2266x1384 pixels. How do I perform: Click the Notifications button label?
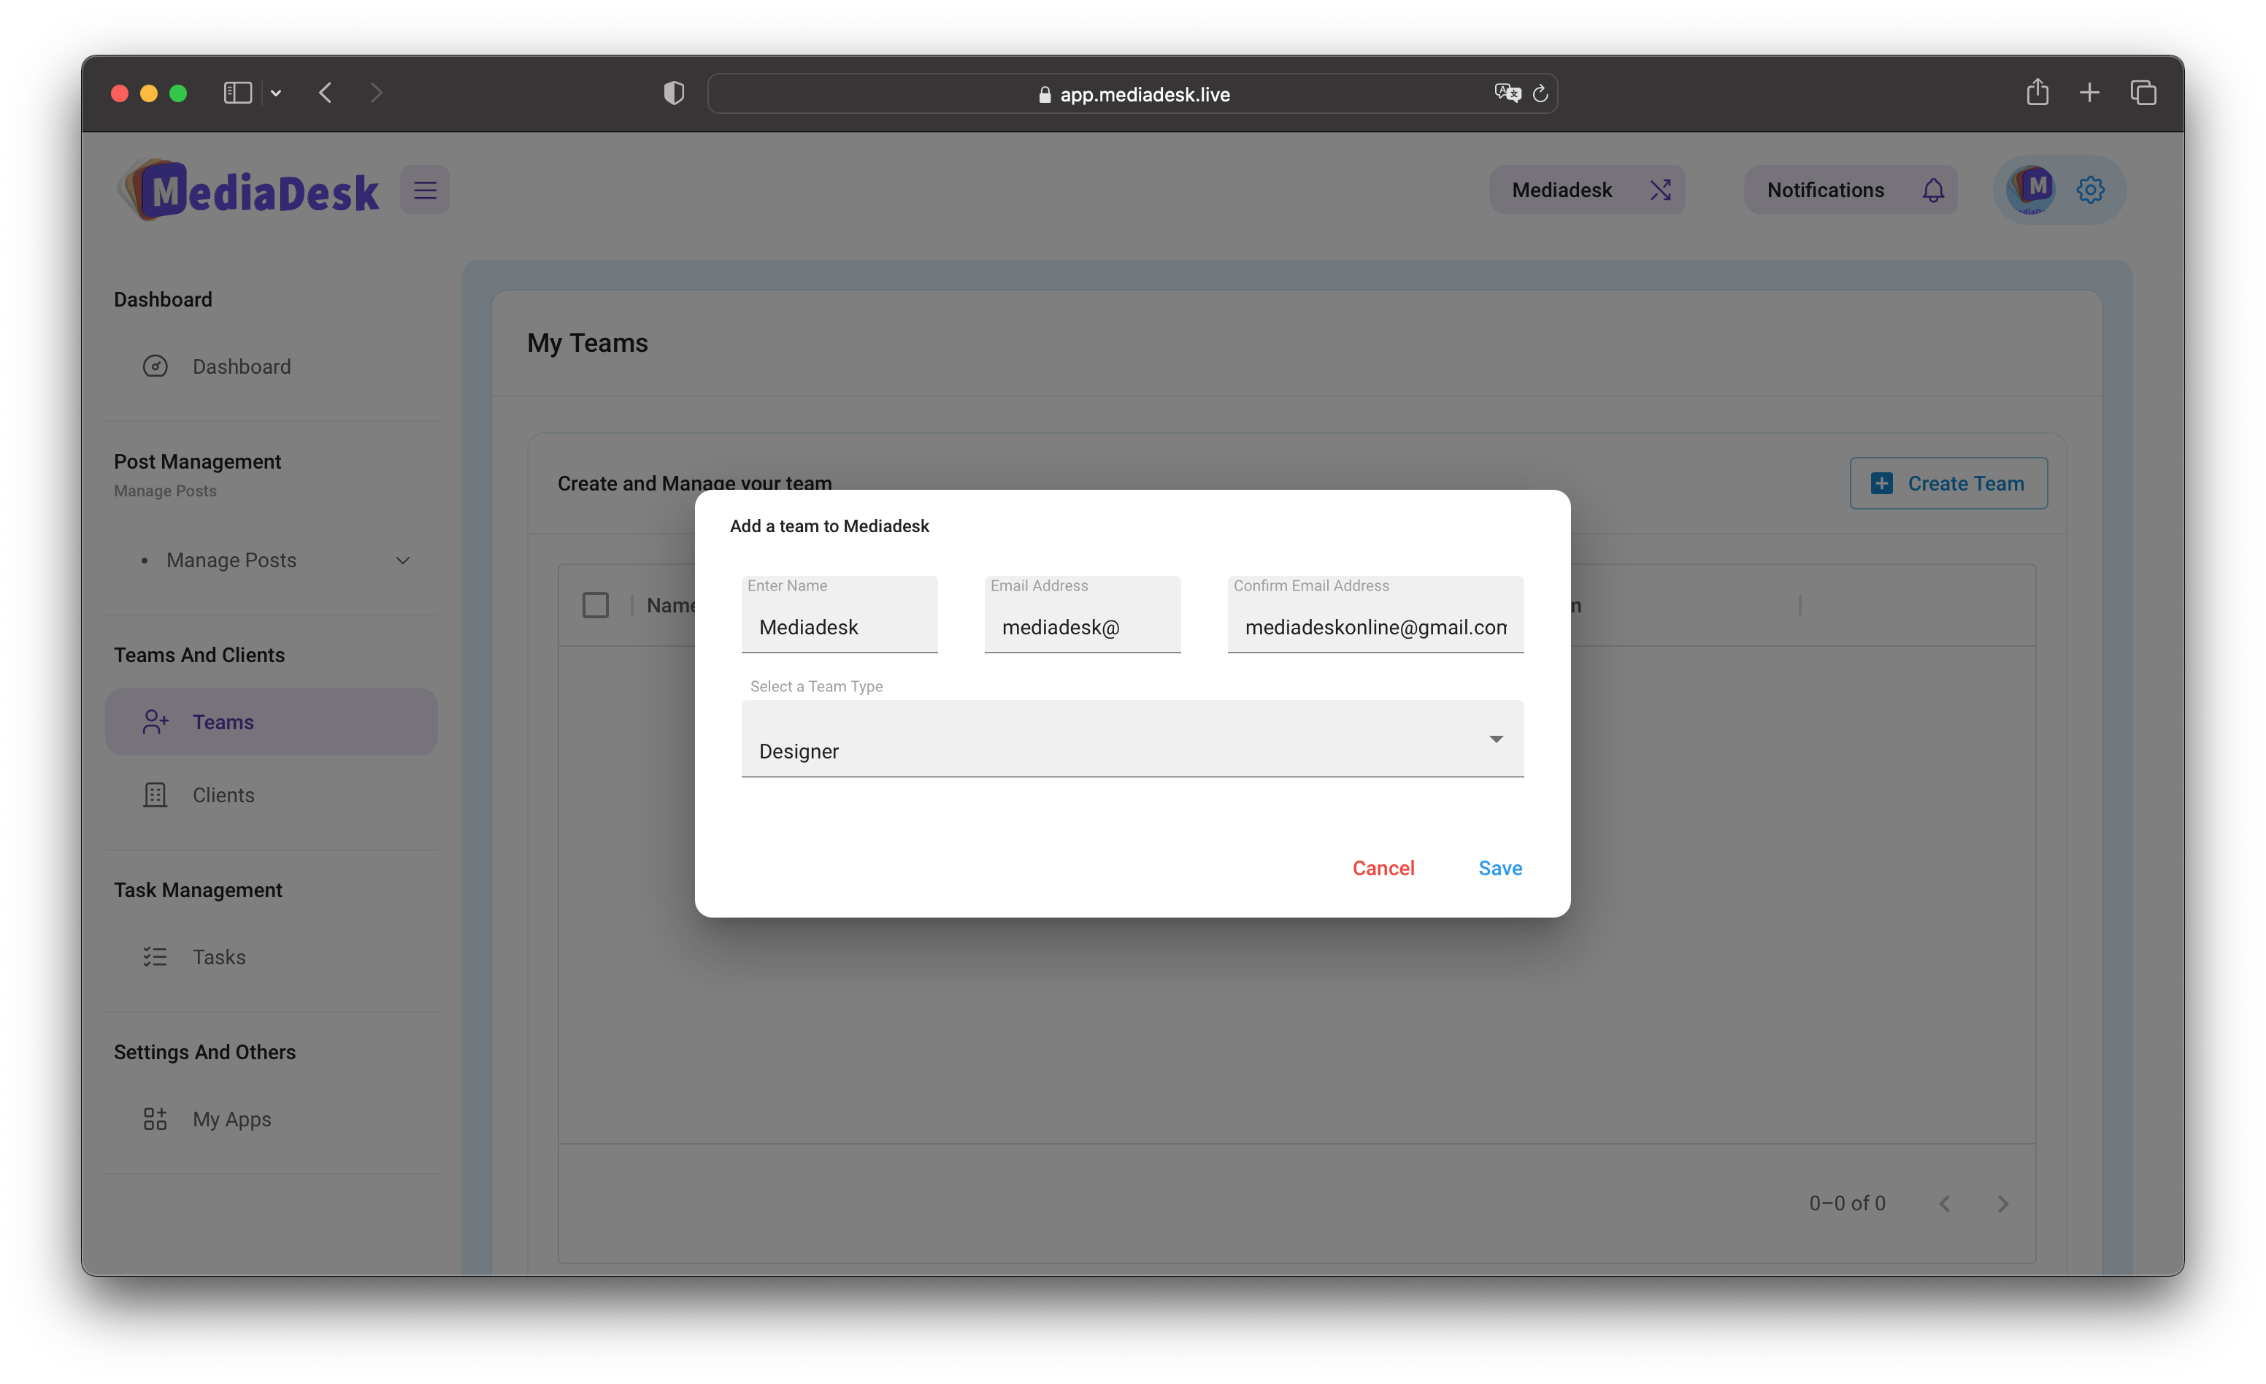pos(1826,191)
